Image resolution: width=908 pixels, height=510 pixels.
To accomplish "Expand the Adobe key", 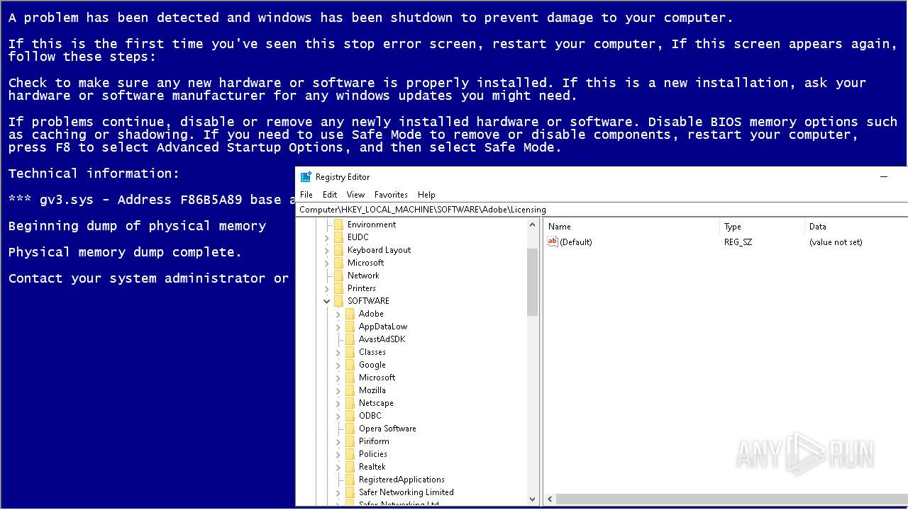I will click(338, 314).
